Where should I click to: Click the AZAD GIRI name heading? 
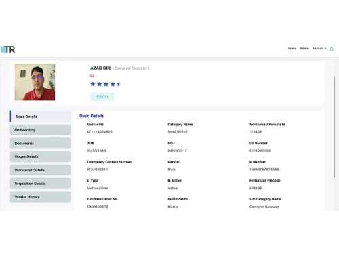(100, 68)
